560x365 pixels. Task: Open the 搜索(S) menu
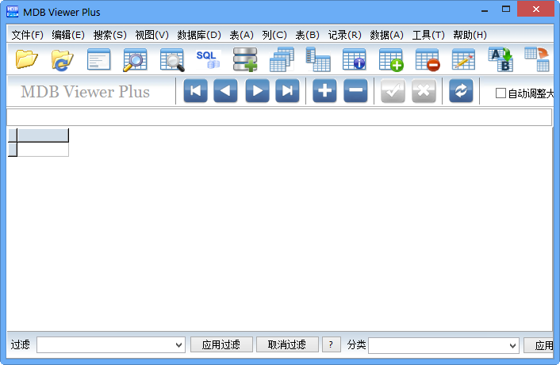(x=109, y=35)
